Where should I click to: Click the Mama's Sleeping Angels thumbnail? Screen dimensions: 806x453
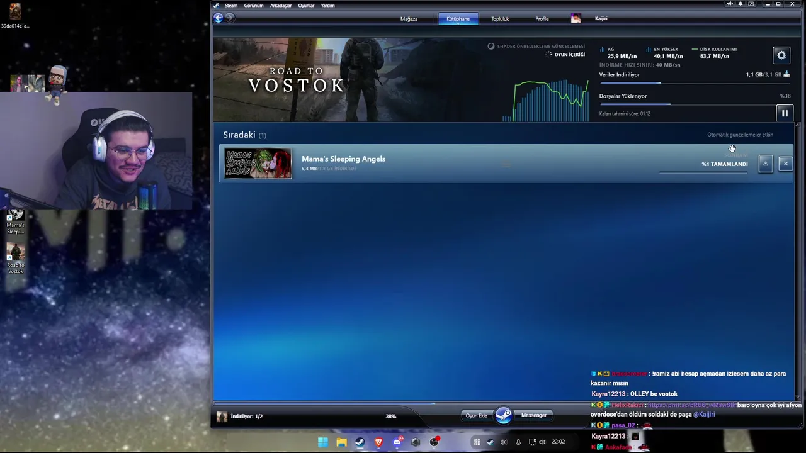point(258,164)
